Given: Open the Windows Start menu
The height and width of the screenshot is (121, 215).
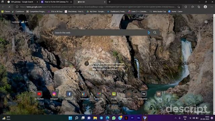Looking at the screenshot, I should (70, 118).
